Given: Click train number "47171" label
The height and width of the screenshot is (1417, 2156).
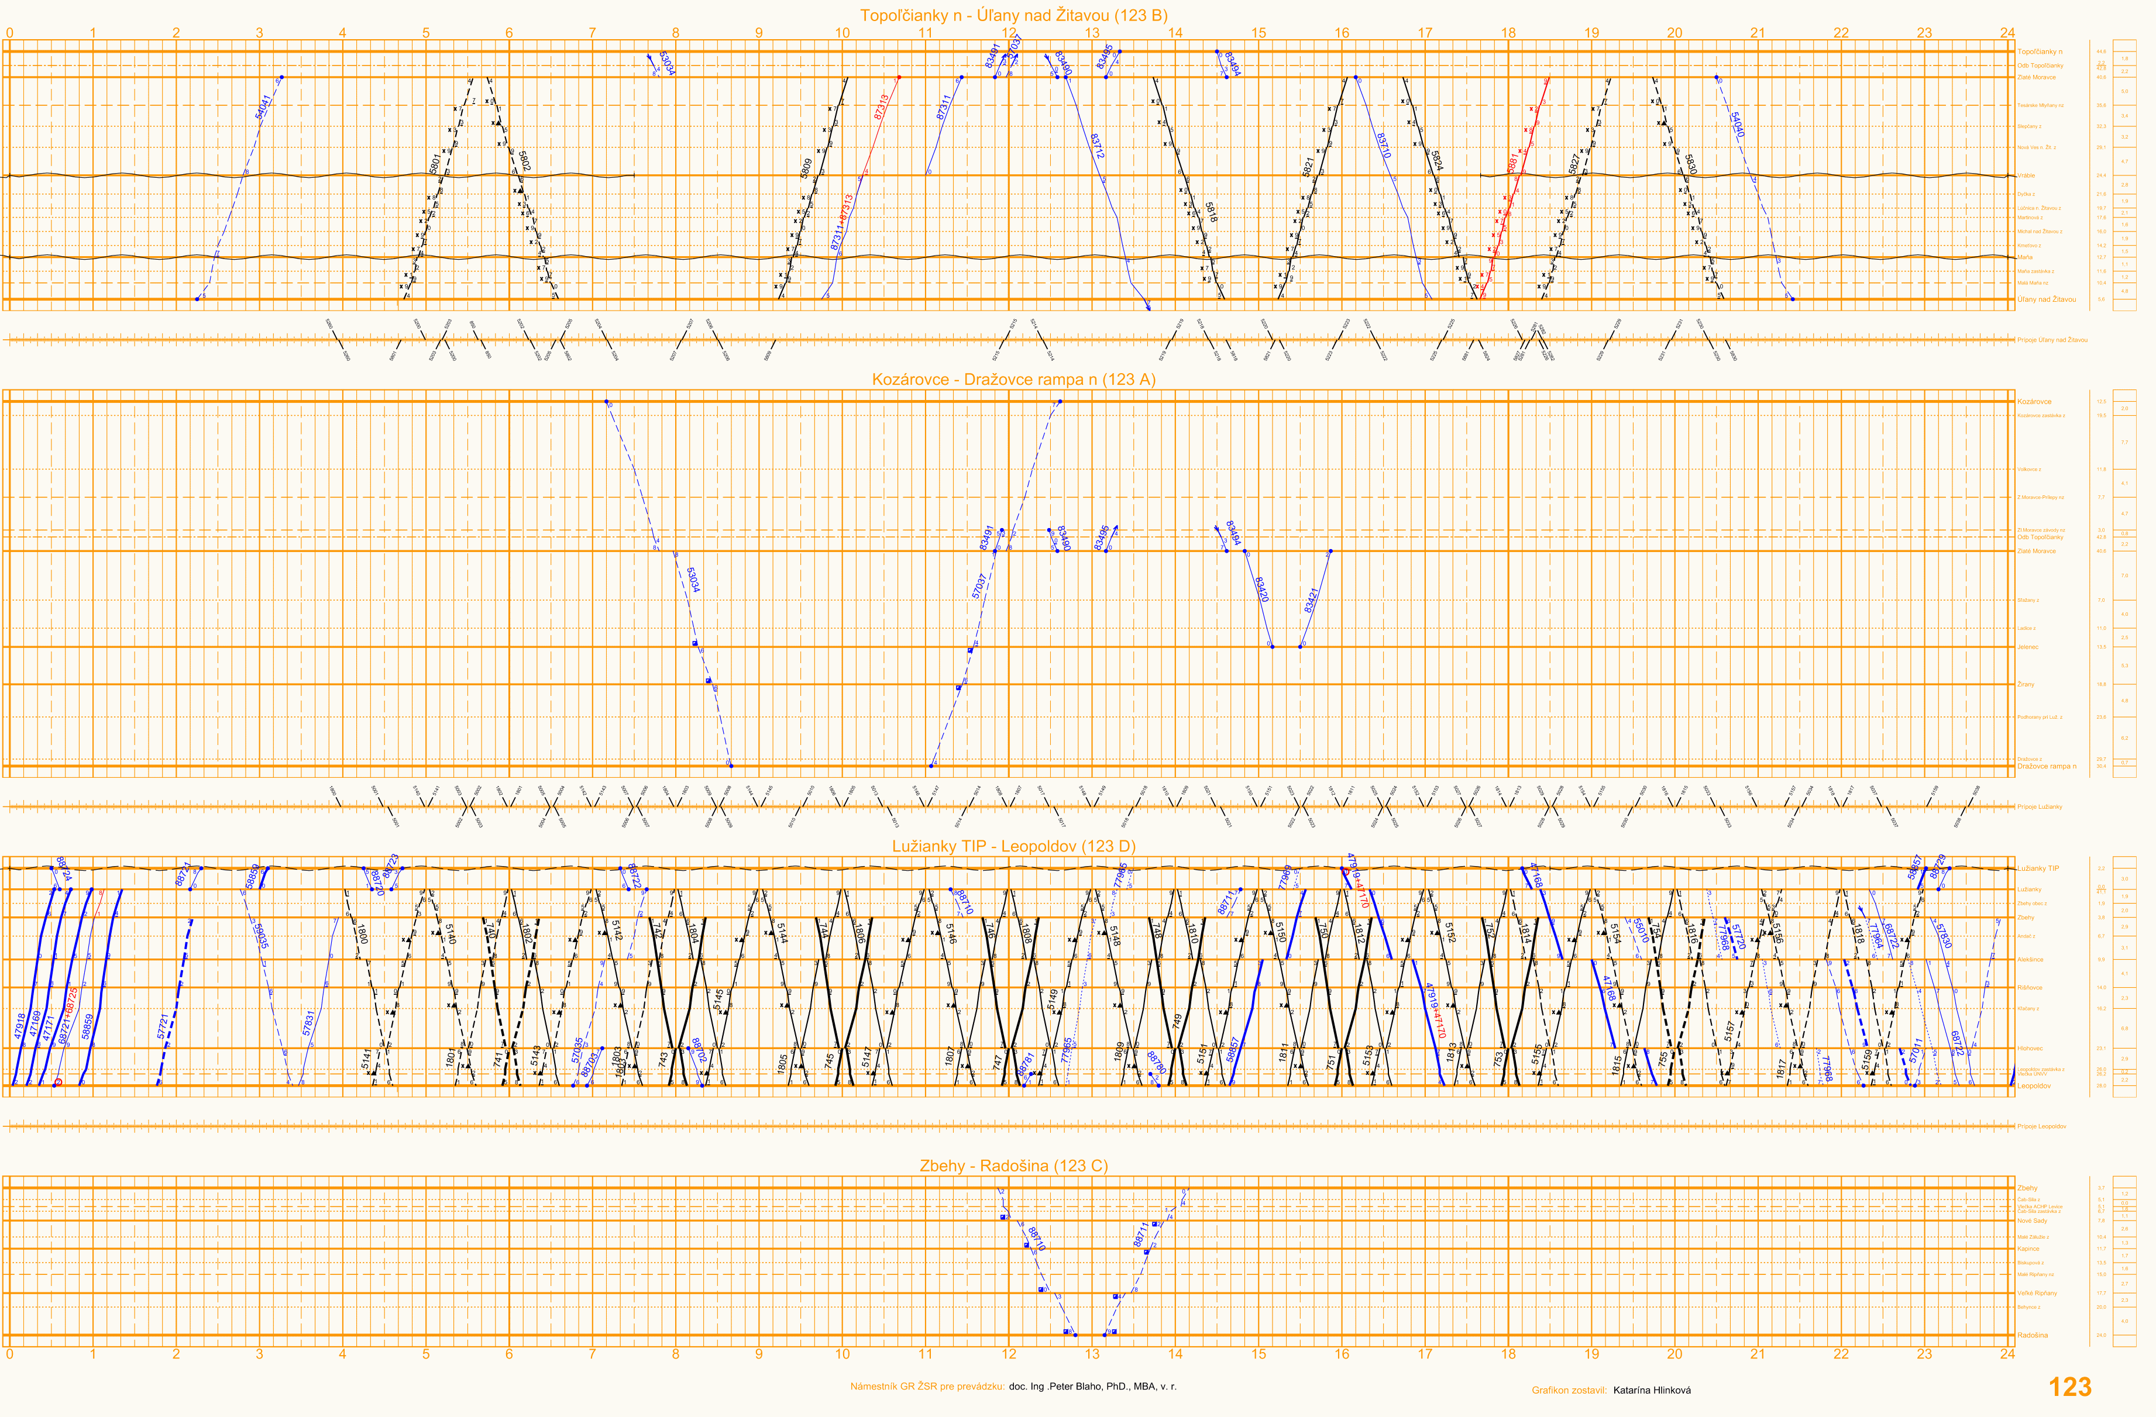Looking at the screenshot, I should tap(49, 1029).
